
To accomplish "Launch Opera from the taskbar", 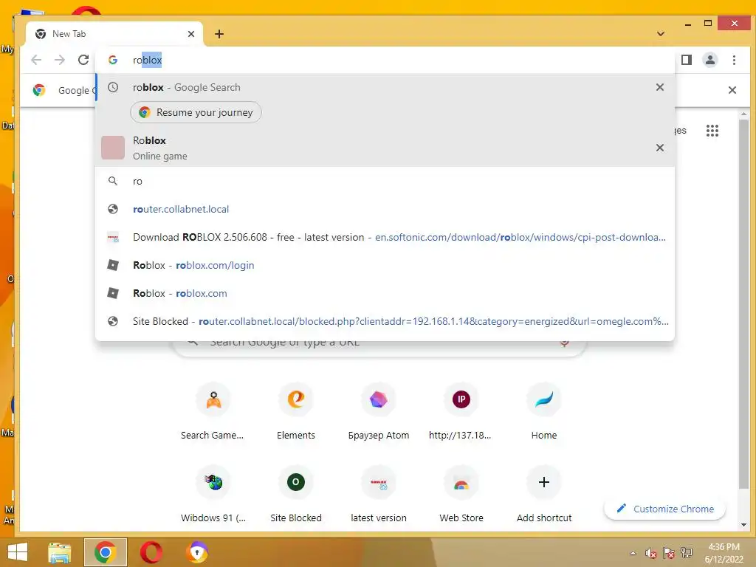I will [151, 552].
